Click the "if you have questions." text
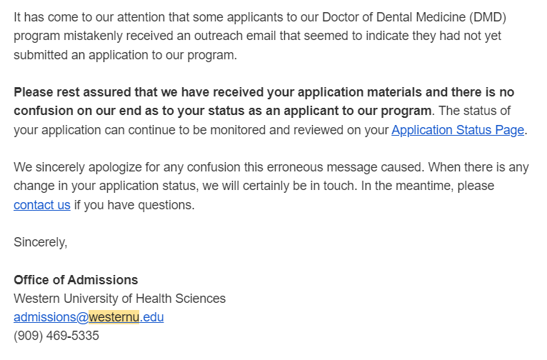Viewport: 547px width, 360px height. tap(134, 205)
